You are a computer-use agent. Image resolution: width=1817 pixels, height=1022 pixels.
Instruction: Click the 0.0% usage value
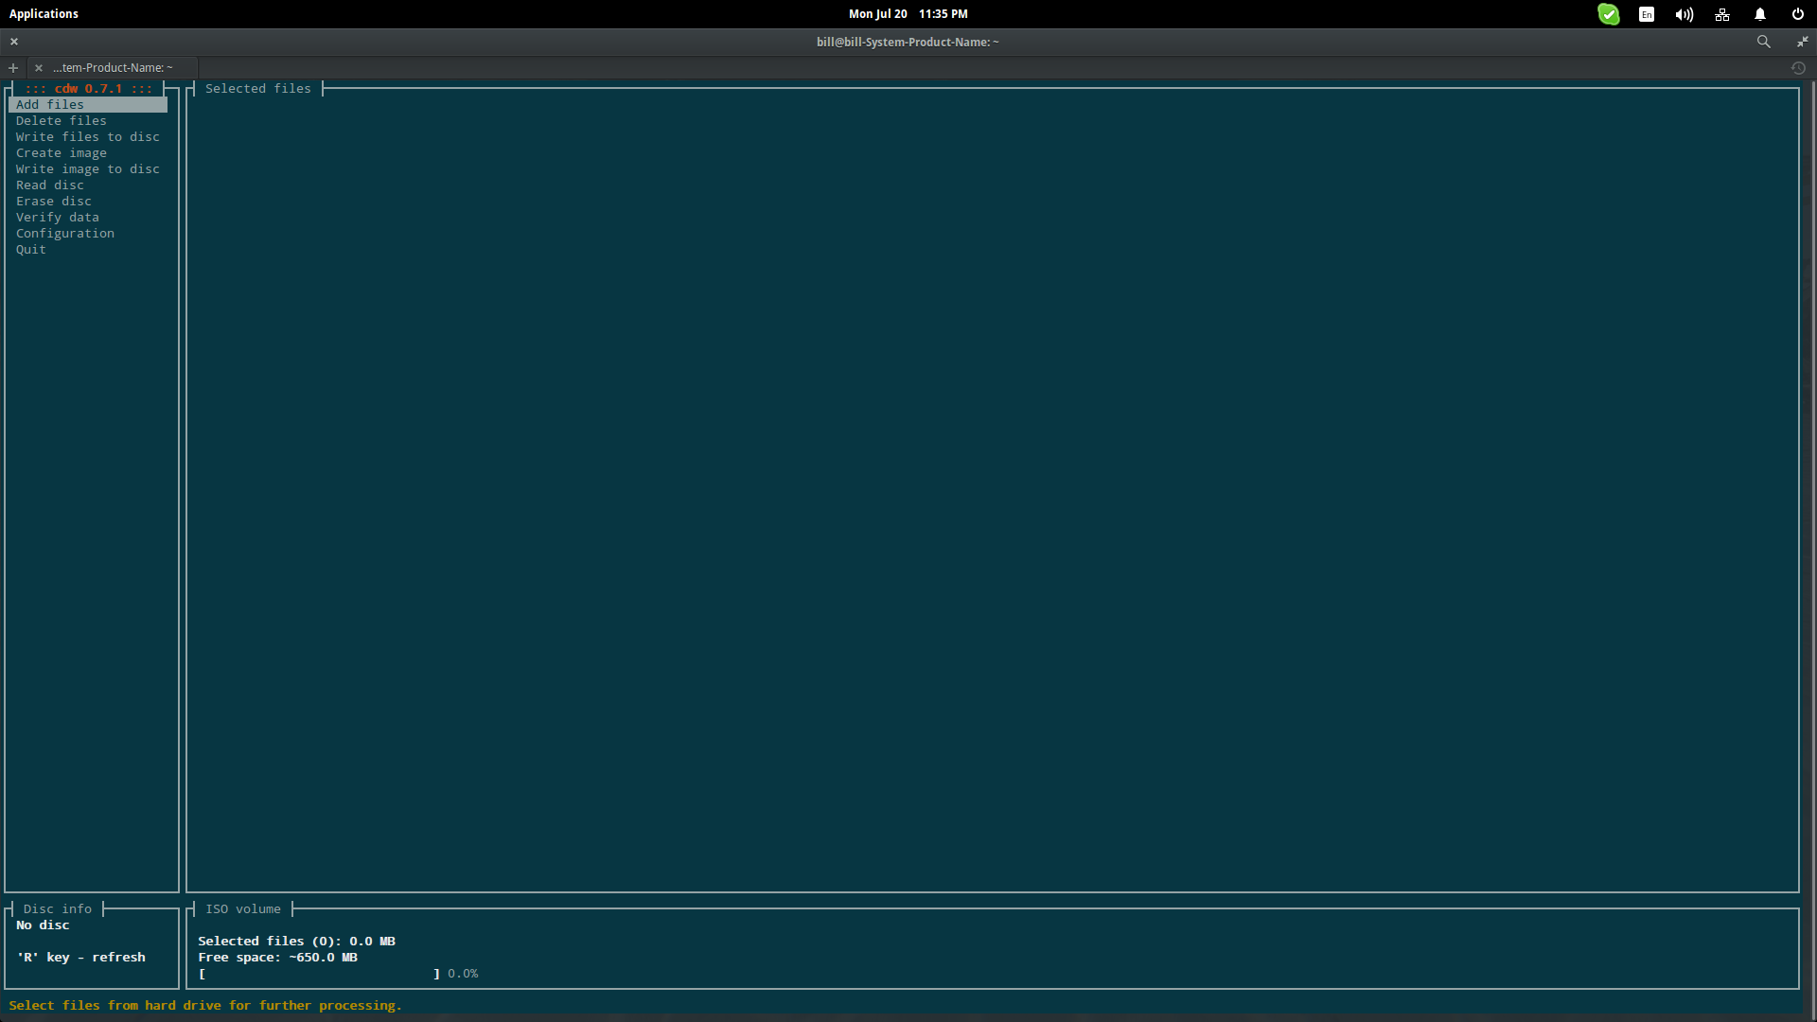[463, 974]
